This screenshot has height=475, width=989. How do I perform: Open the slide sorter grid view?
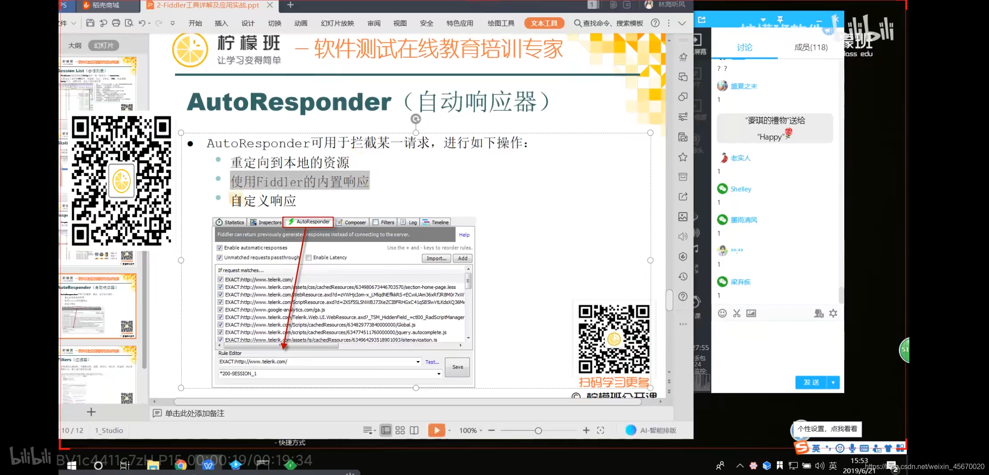(400, 431)
